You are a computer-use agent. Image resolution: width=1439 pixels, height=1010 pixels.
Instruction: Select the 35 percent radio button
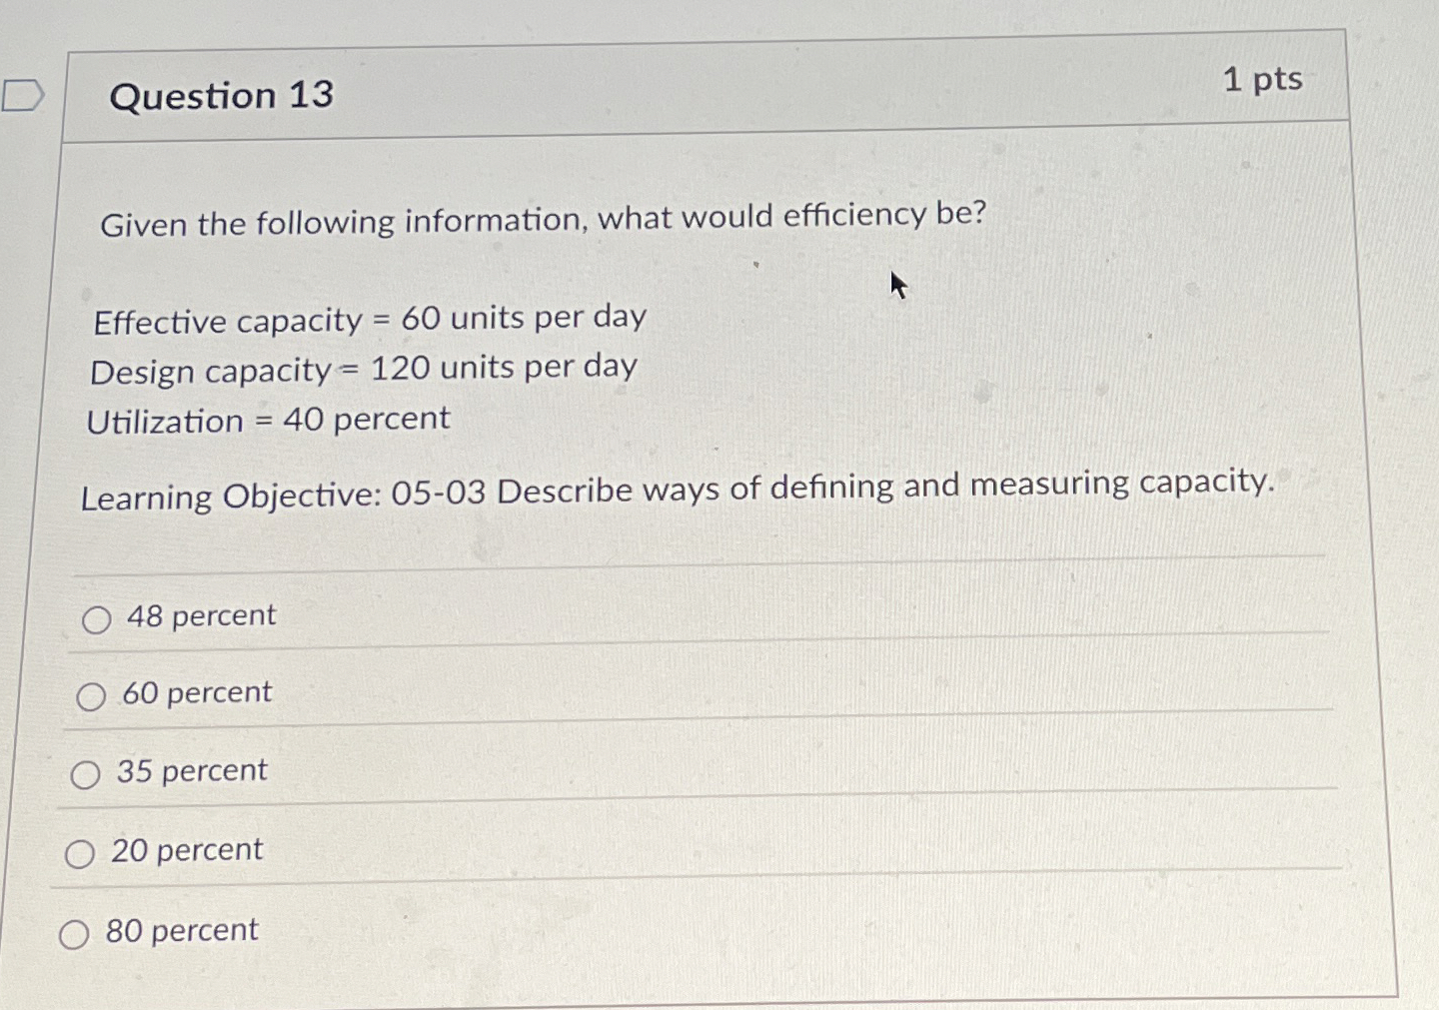click(x=88, y=774)
